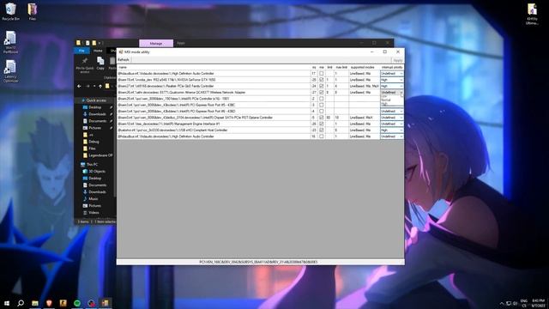The height and width of the screenshot is (309, 549).
Task: Click Pin to Quick access in File Explorer ribbon
Action: point(85,65)
